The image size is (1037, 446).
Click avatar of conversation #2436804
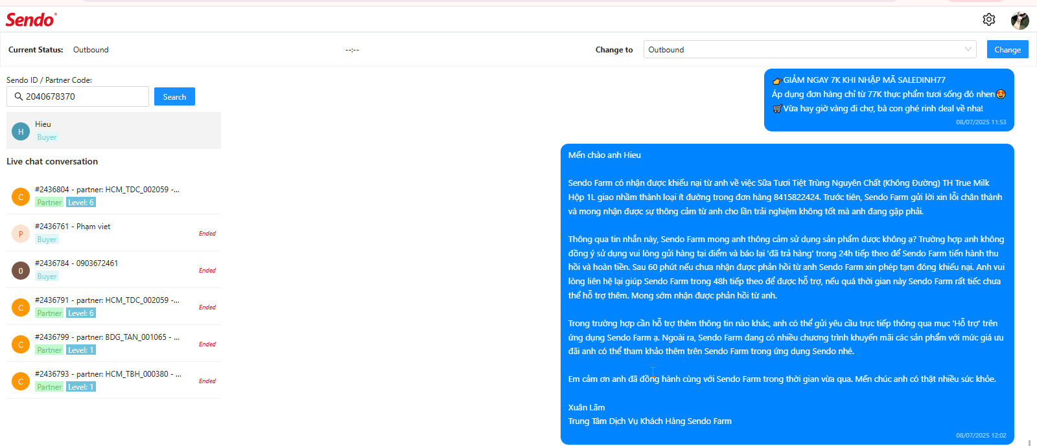[x=21, y=197]
